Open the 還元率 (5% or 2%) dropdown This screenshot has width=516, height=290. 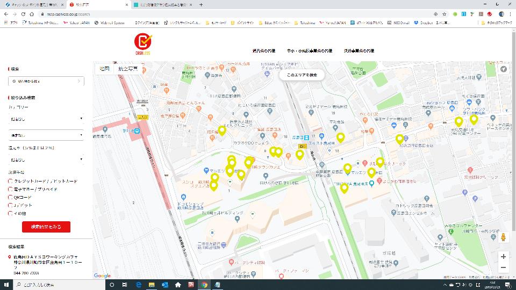click(x=46, y=160)
